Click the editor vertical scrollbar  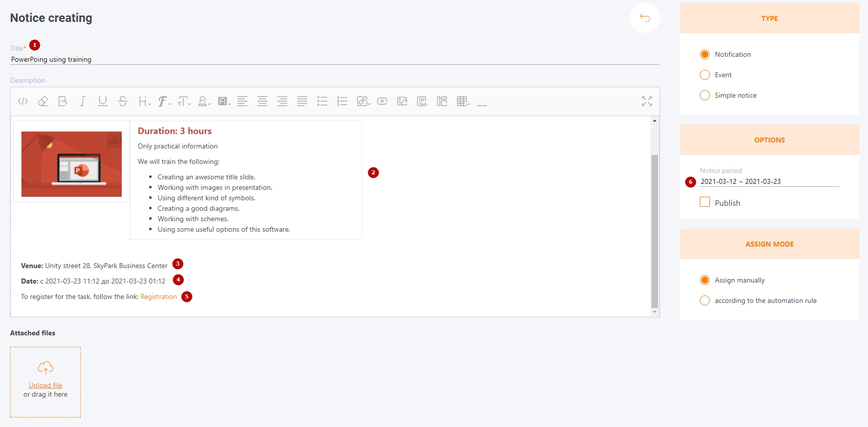(x=654, y=231)
